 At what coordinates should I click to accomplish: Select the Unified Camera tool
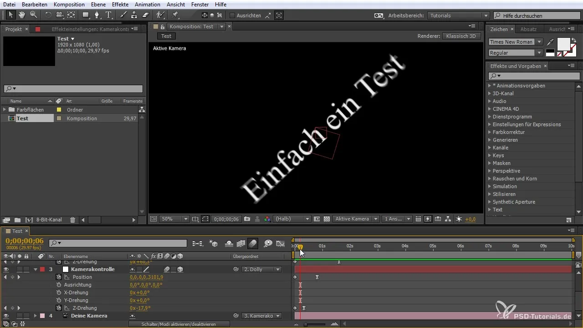click(x=60, y=15)
